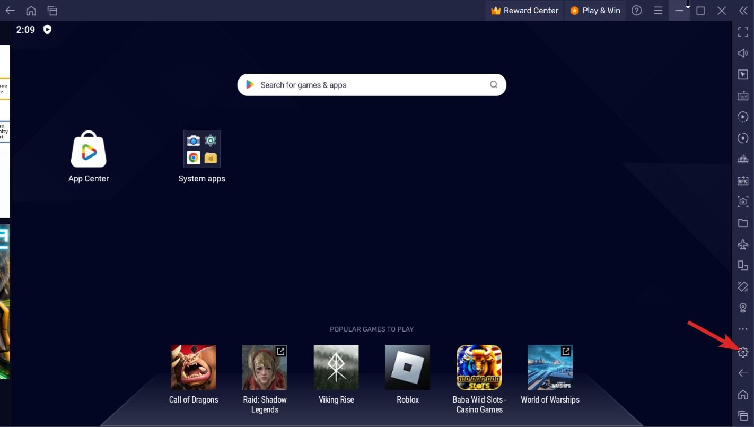The height and width of the screenshot is (427, 754).
Task: Open Baba Wild Slots - Casino Games
Action: pyautogui.click(x=479, y=380)
